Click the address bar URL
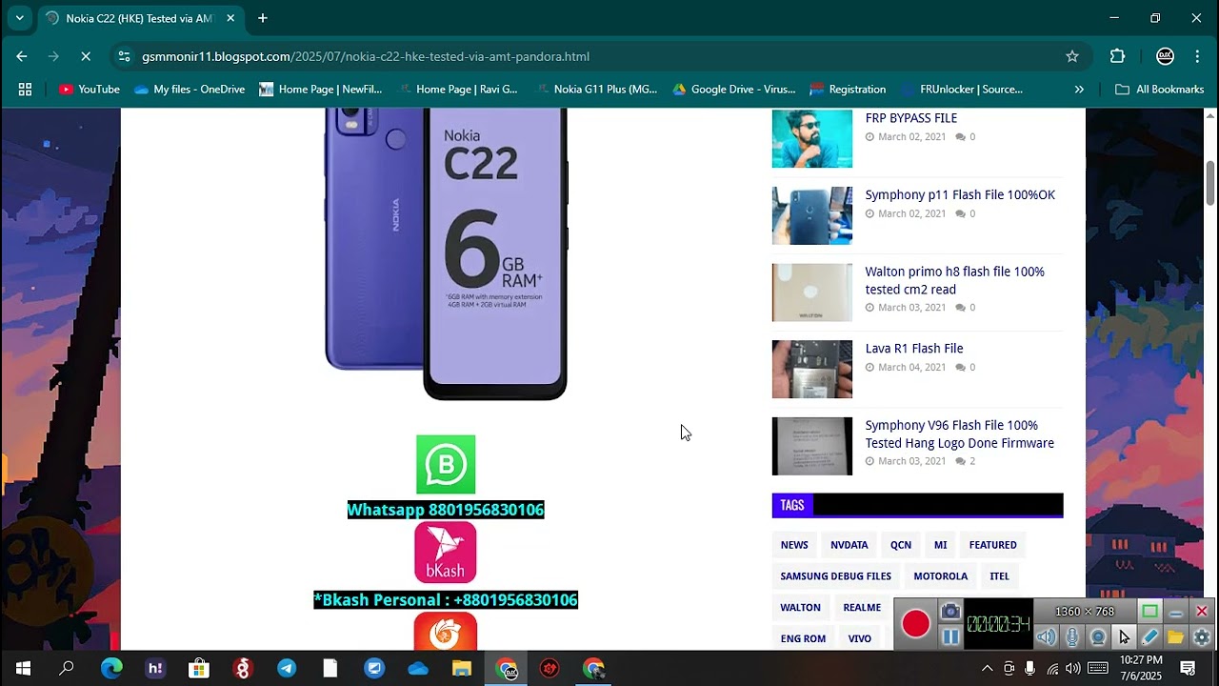 click(x=366, y=56)
